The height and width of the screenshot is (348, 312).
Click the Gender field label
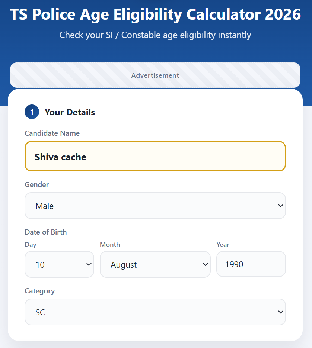point(36,184)
